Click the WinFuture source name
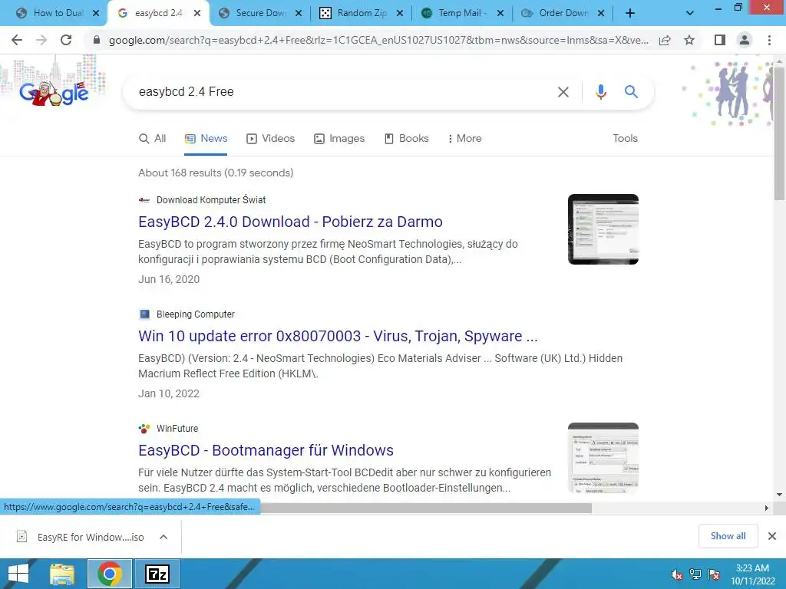The image size is (786, 589). coord(177,428)
